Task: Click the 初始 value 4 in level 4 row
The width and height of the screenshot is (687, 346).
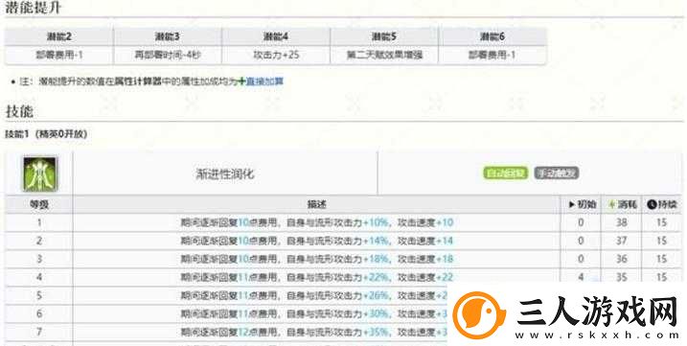Action: (581, 277)
